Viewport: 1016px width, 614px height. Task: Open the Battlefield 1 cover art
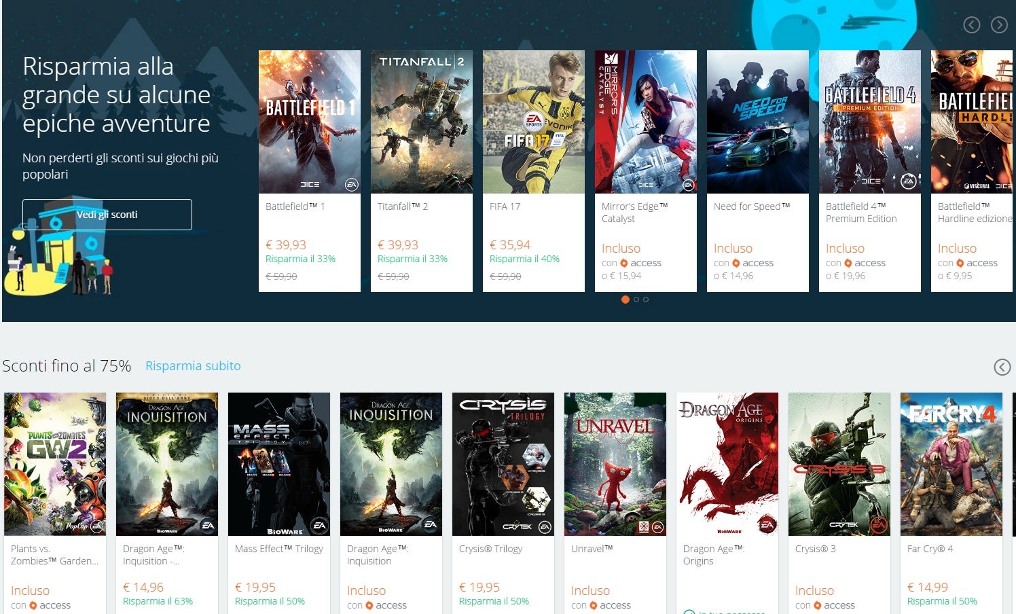pyautogui.click(x=310, y=122)
